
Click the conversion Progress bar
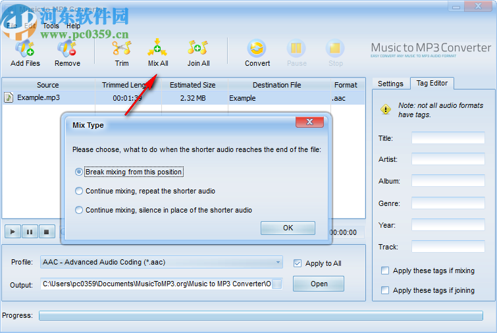pos(261,315)
